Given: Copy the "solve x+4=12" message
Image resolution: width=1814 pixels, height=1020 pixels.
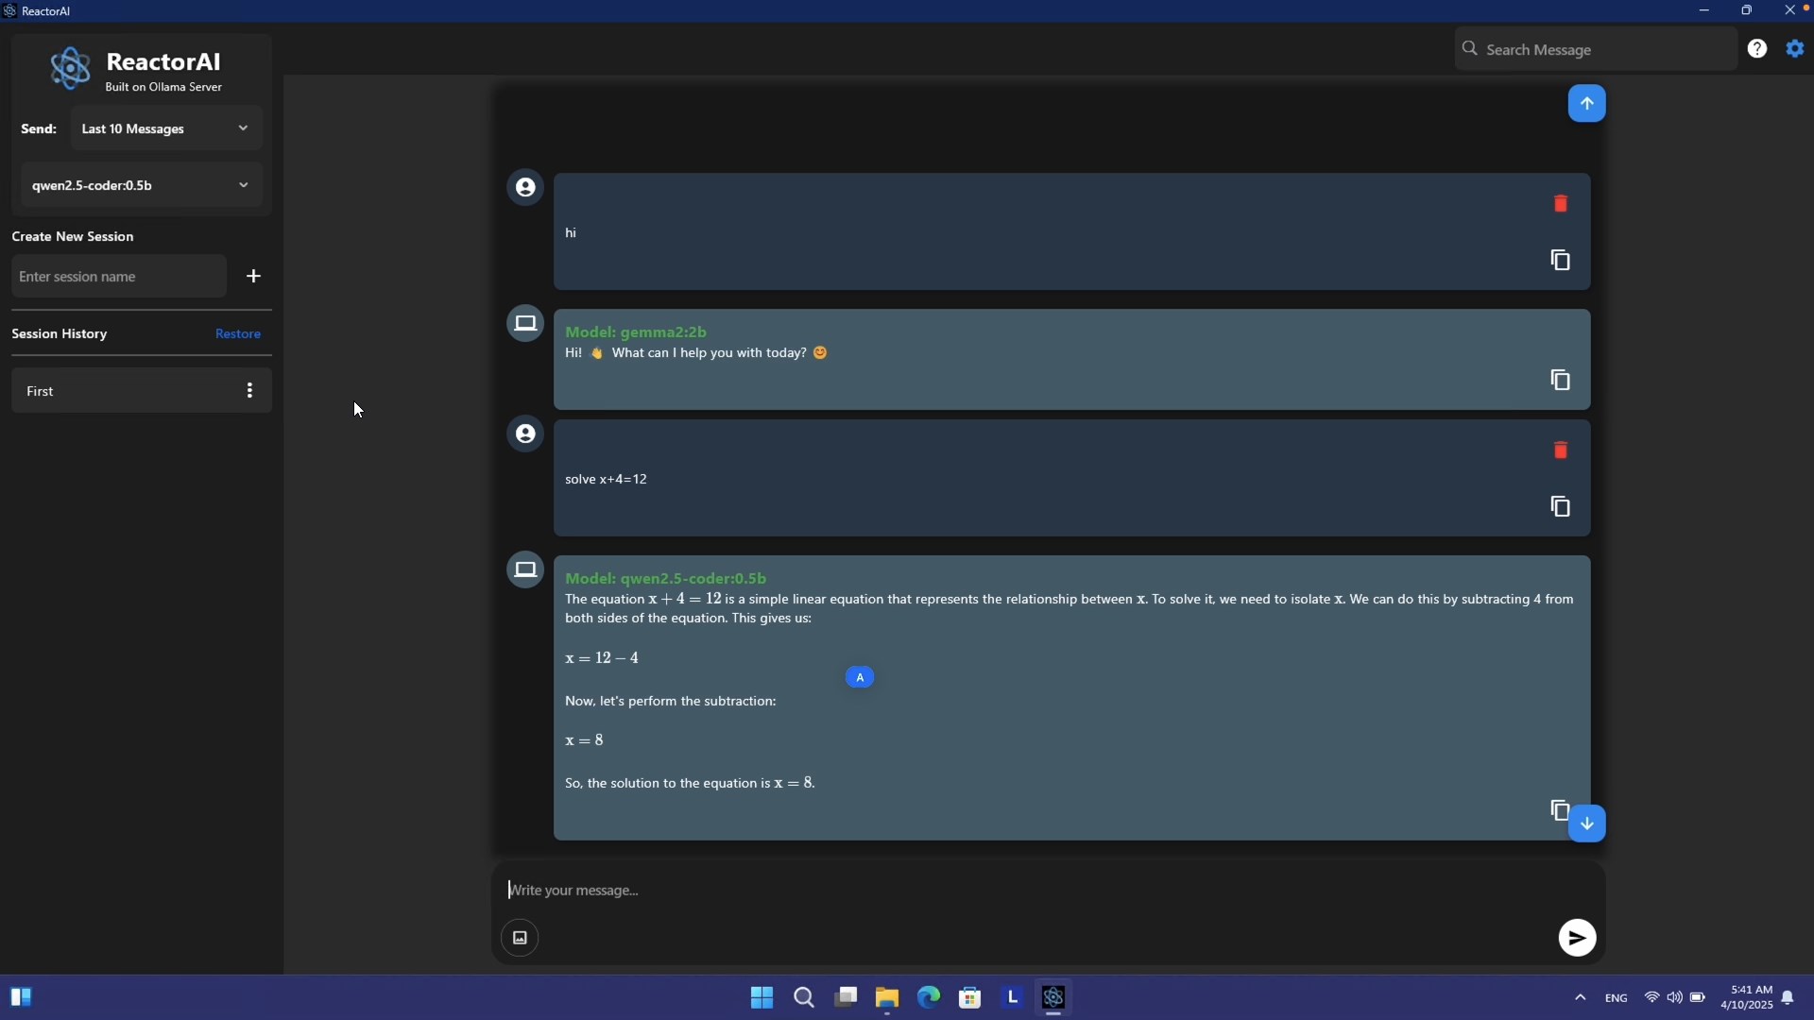Looking at the screenshot, I should (1560, 507).
